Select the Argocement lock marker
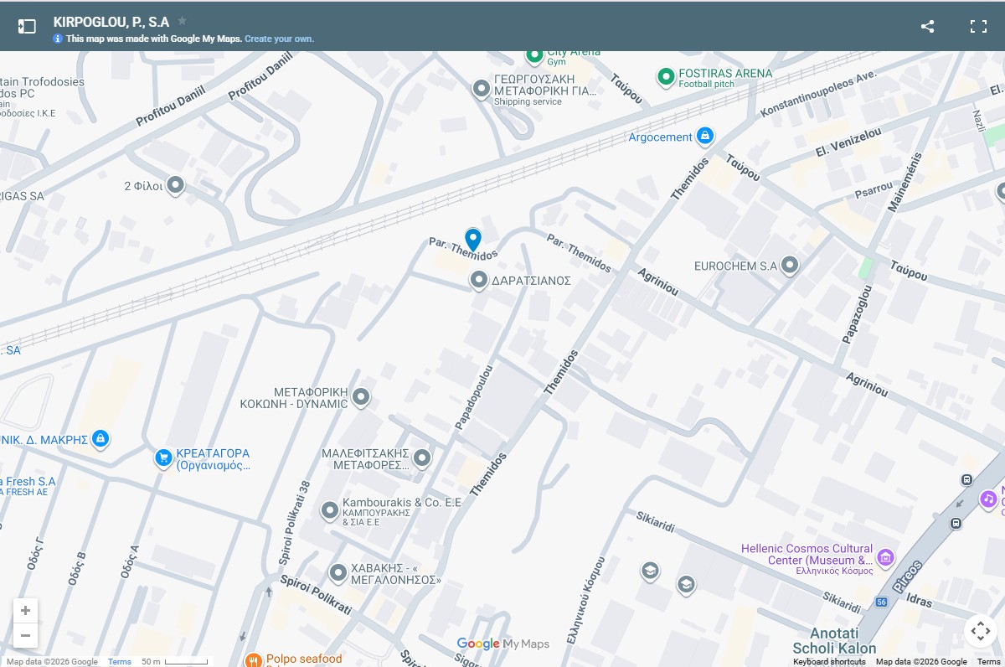This screenshot has width=1005, height=667. click(x=705, y=136)
